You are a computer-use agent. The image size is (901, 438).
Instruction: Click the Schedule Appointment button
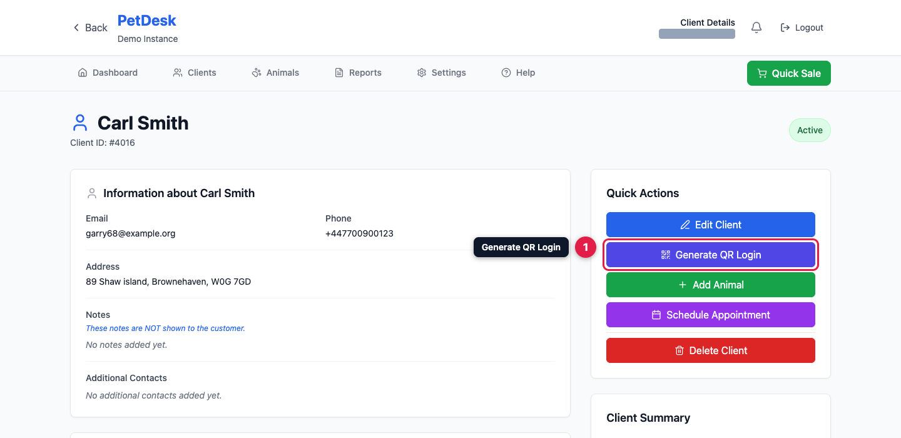(x=711, y=315)
